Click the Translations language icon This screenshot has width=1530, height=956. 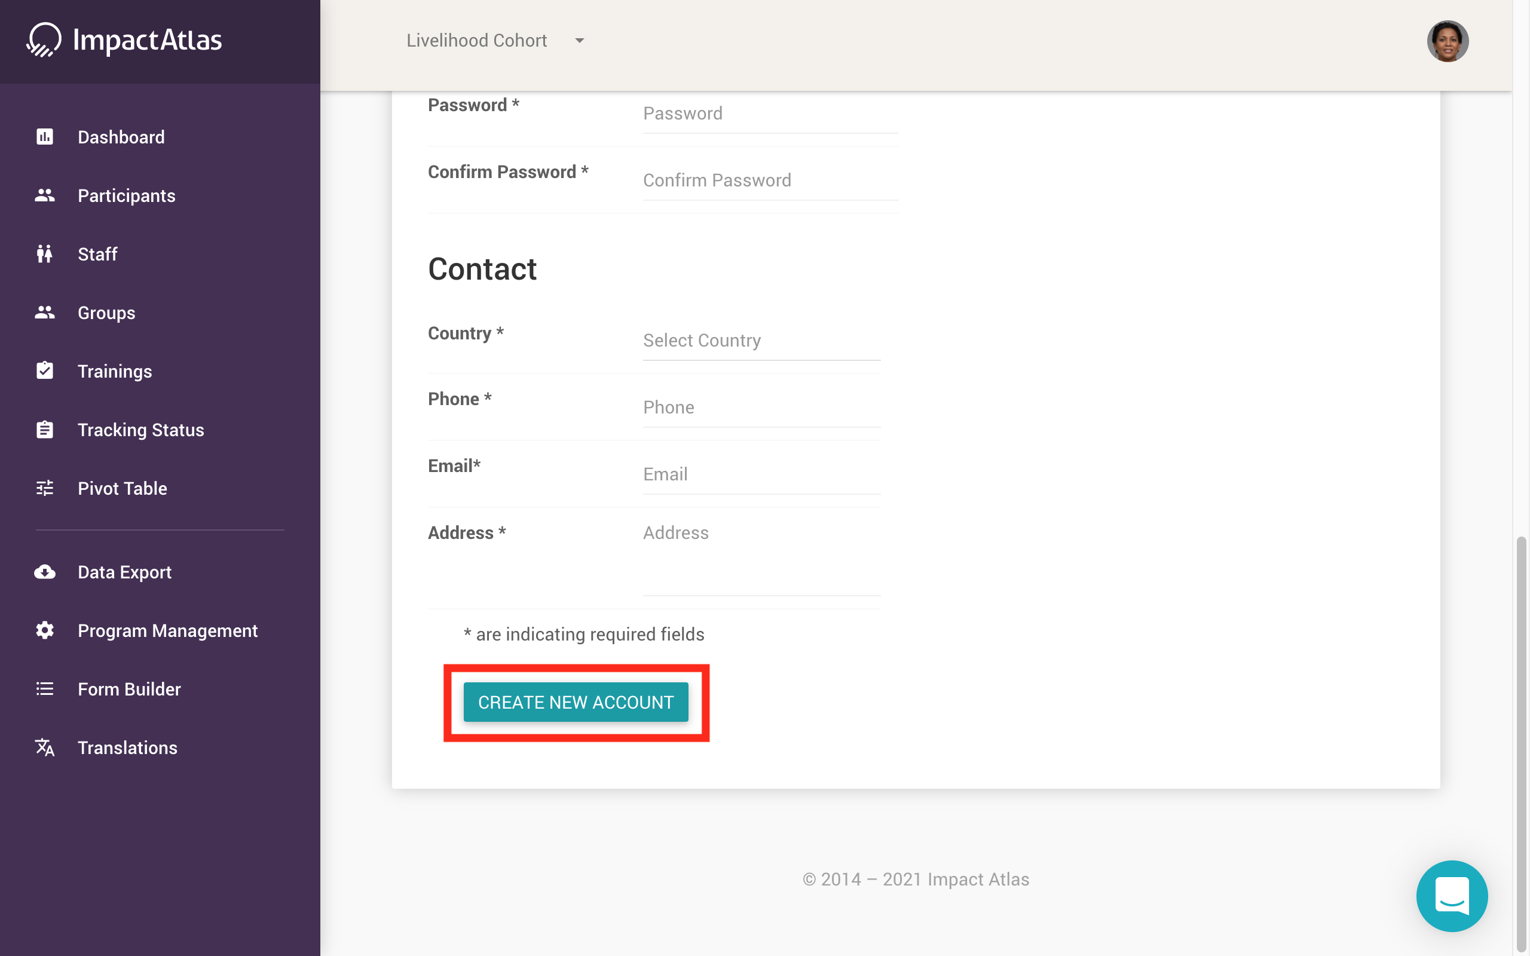coord(44,747)
